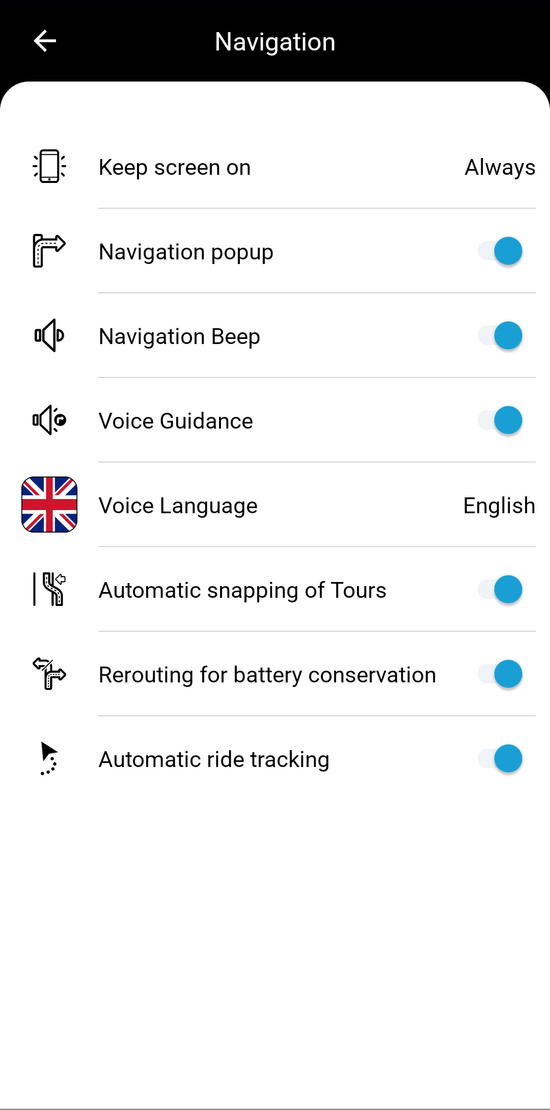Disable Rerouting for battery conservation toggle
The width and height of the screenshot is (550, 1110).
pyautogui.click(x=500, y=674)
